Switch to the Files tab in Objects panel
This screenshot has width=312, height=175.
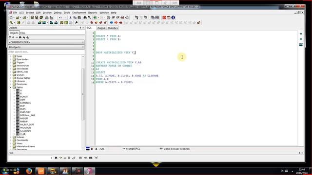pyautogui.click(x=23, y=33)
